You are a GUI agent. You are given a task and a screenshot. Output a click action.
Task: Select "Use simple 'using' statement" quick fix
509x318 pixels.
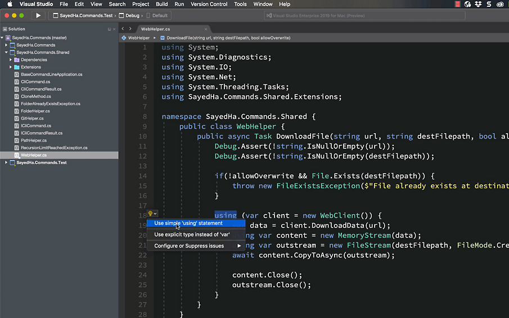pyautogui.click(x=188, y=223)
